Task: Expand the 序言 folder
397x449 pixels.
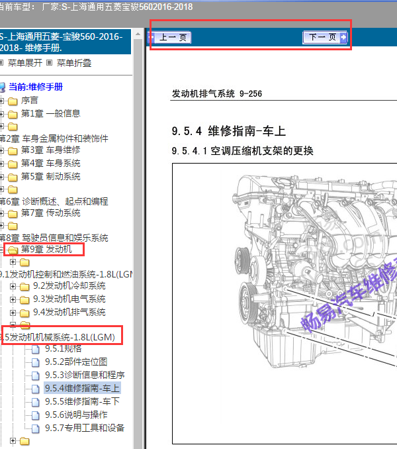Action: pyautogui.click(x=2, y=101)
